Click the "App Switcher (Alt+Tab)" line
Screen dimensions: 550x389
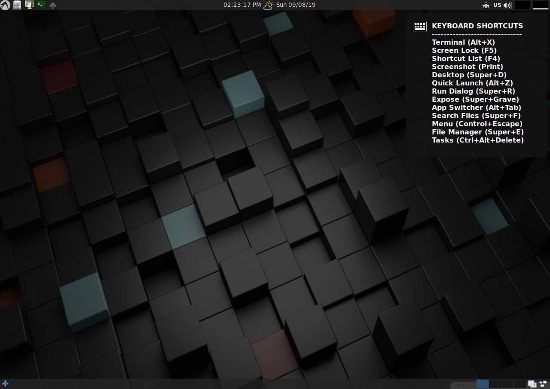477,107
